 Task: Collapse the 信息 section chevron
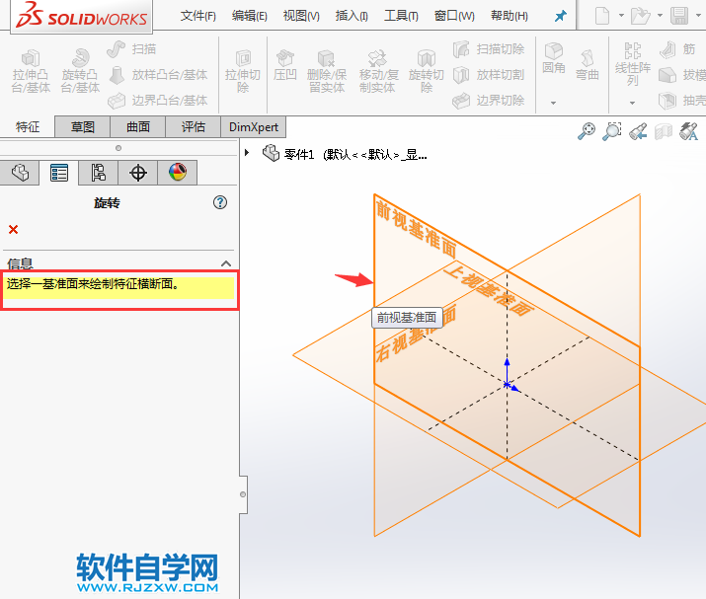226,263
